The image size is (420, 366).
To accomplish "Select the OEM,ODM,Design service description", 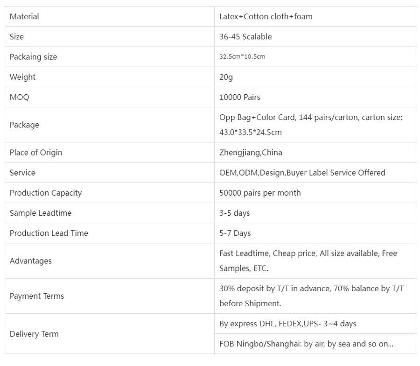I will [302, 172].
